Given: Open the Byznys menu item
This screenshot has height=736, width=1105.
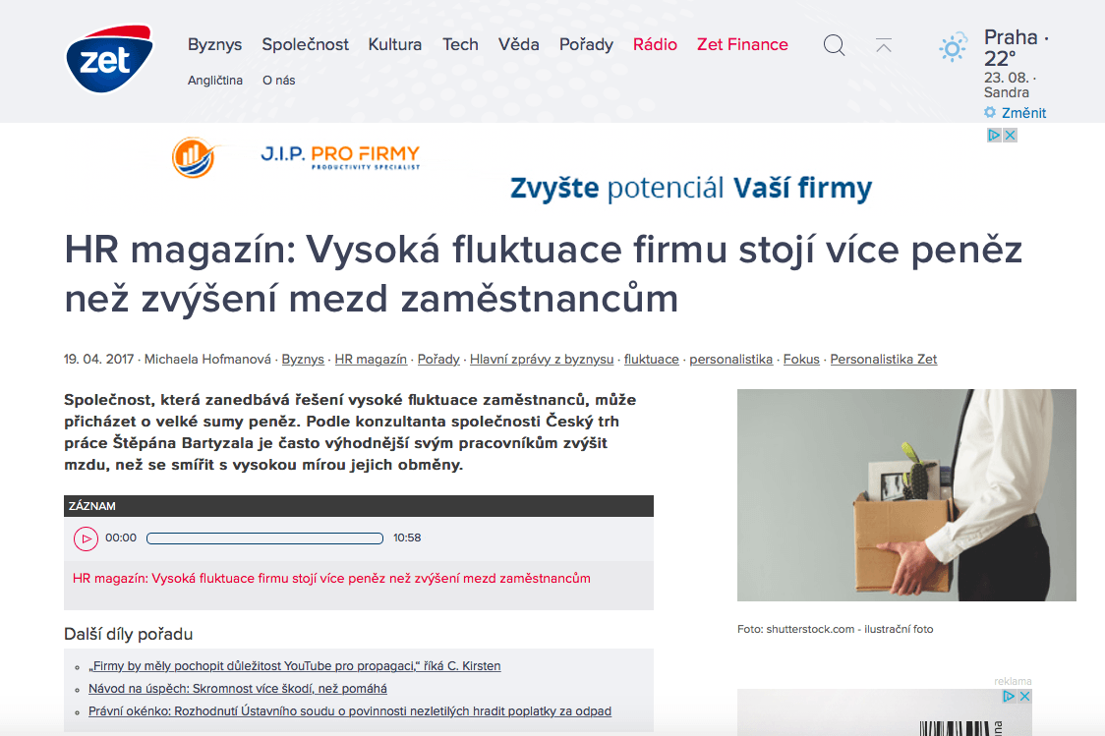Looking at the screenshot, I should [x=215, y=44].
